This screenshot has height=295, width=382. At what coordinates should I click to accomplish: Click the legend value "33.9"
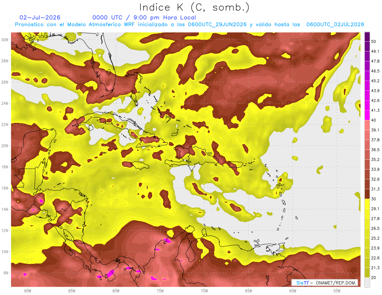tap(375, 169)
